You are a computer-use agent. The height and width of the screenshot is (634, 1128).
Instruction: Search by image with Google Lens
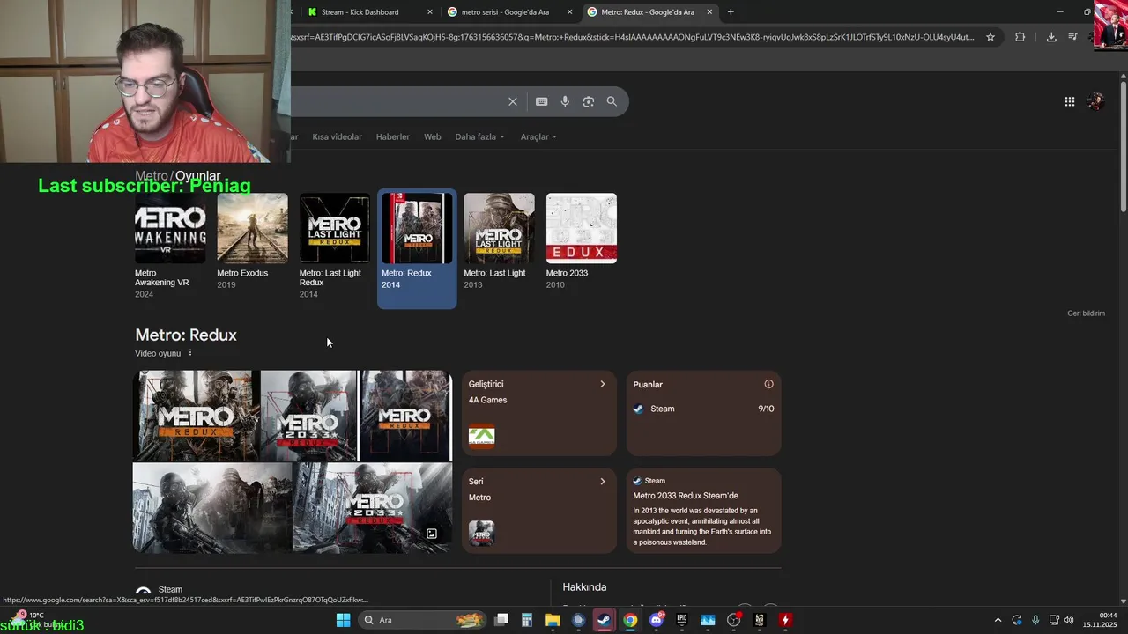589,101
